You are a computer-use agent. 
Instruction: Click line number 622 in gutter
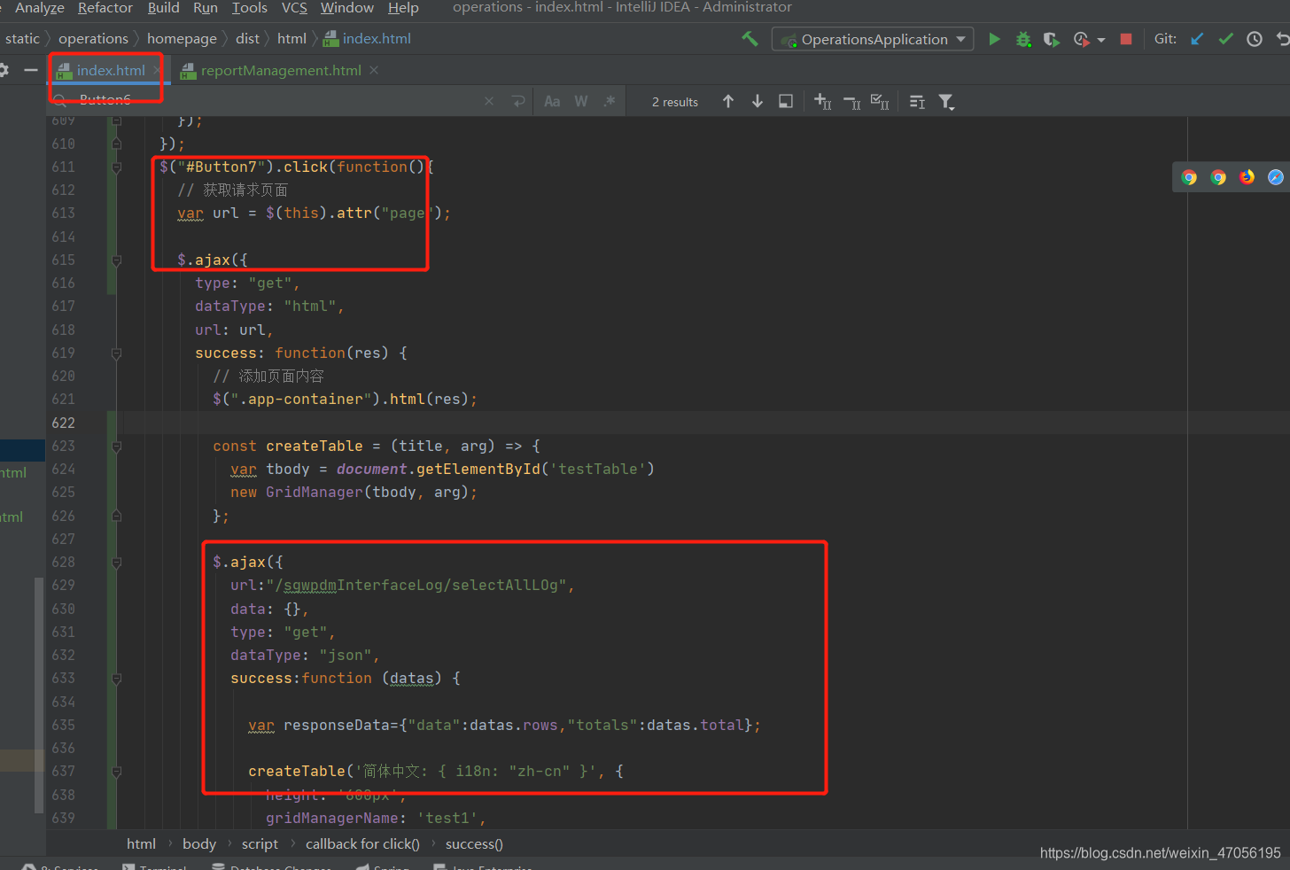[64, 423]
